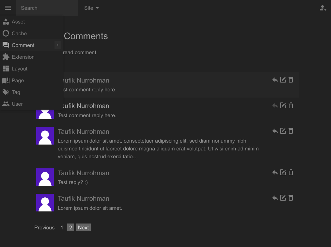331x247 pixels.
Task: Delete the first highlighted comment
Action: 291,80
